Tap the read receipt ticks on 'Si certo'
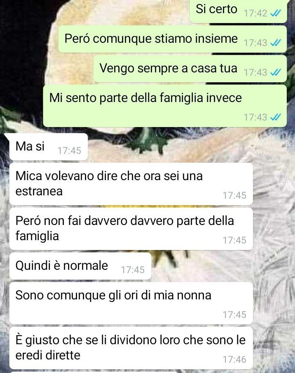 [276, 13]
